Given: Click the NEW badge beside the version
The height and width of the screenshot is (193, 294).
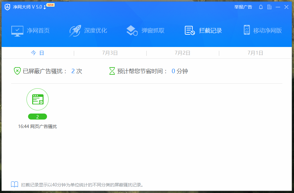Looking at the screenshot, I should tap(50, 5).
